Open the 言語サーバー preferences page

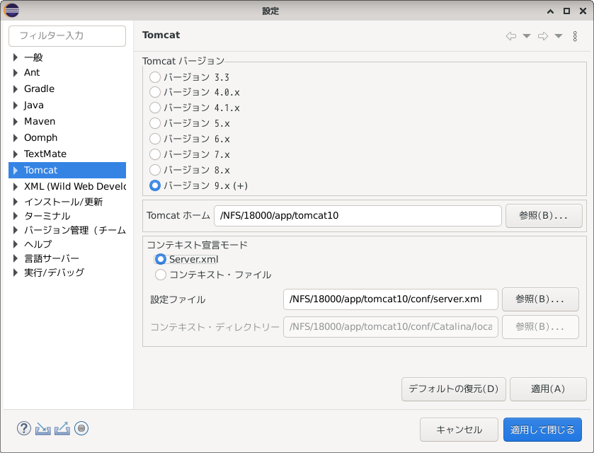(52, 258)
